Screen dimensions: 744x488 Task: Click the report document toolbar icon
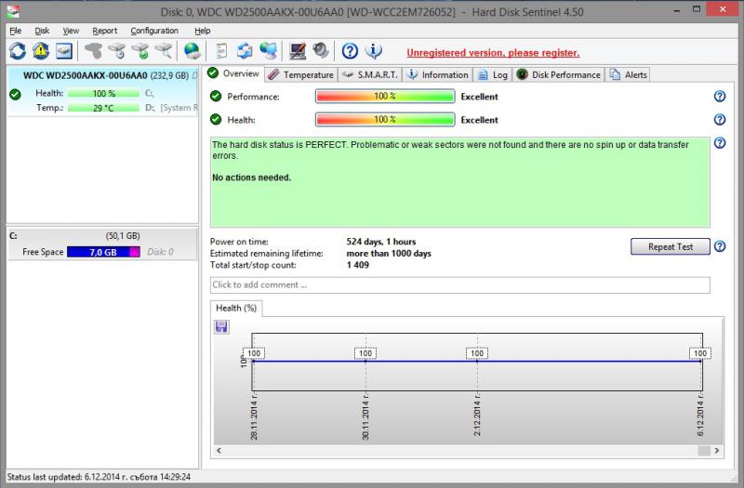click(x=221, y=51)
